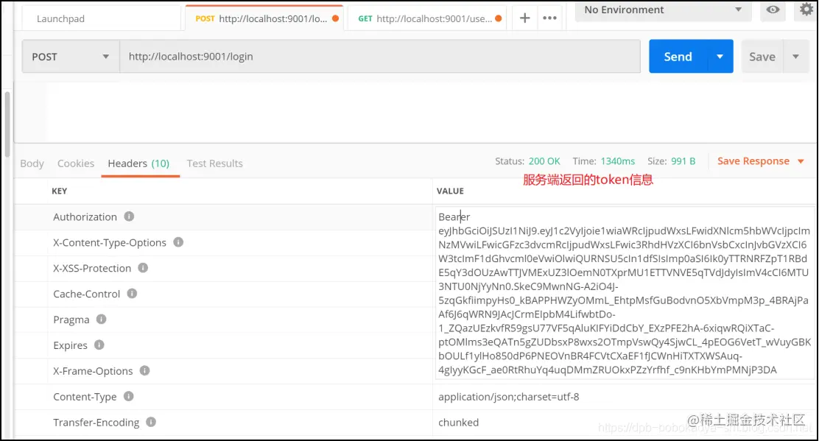Show info for Authorization header
The width and height of the screenshot is (819, 441).
(x=129, y=216)
